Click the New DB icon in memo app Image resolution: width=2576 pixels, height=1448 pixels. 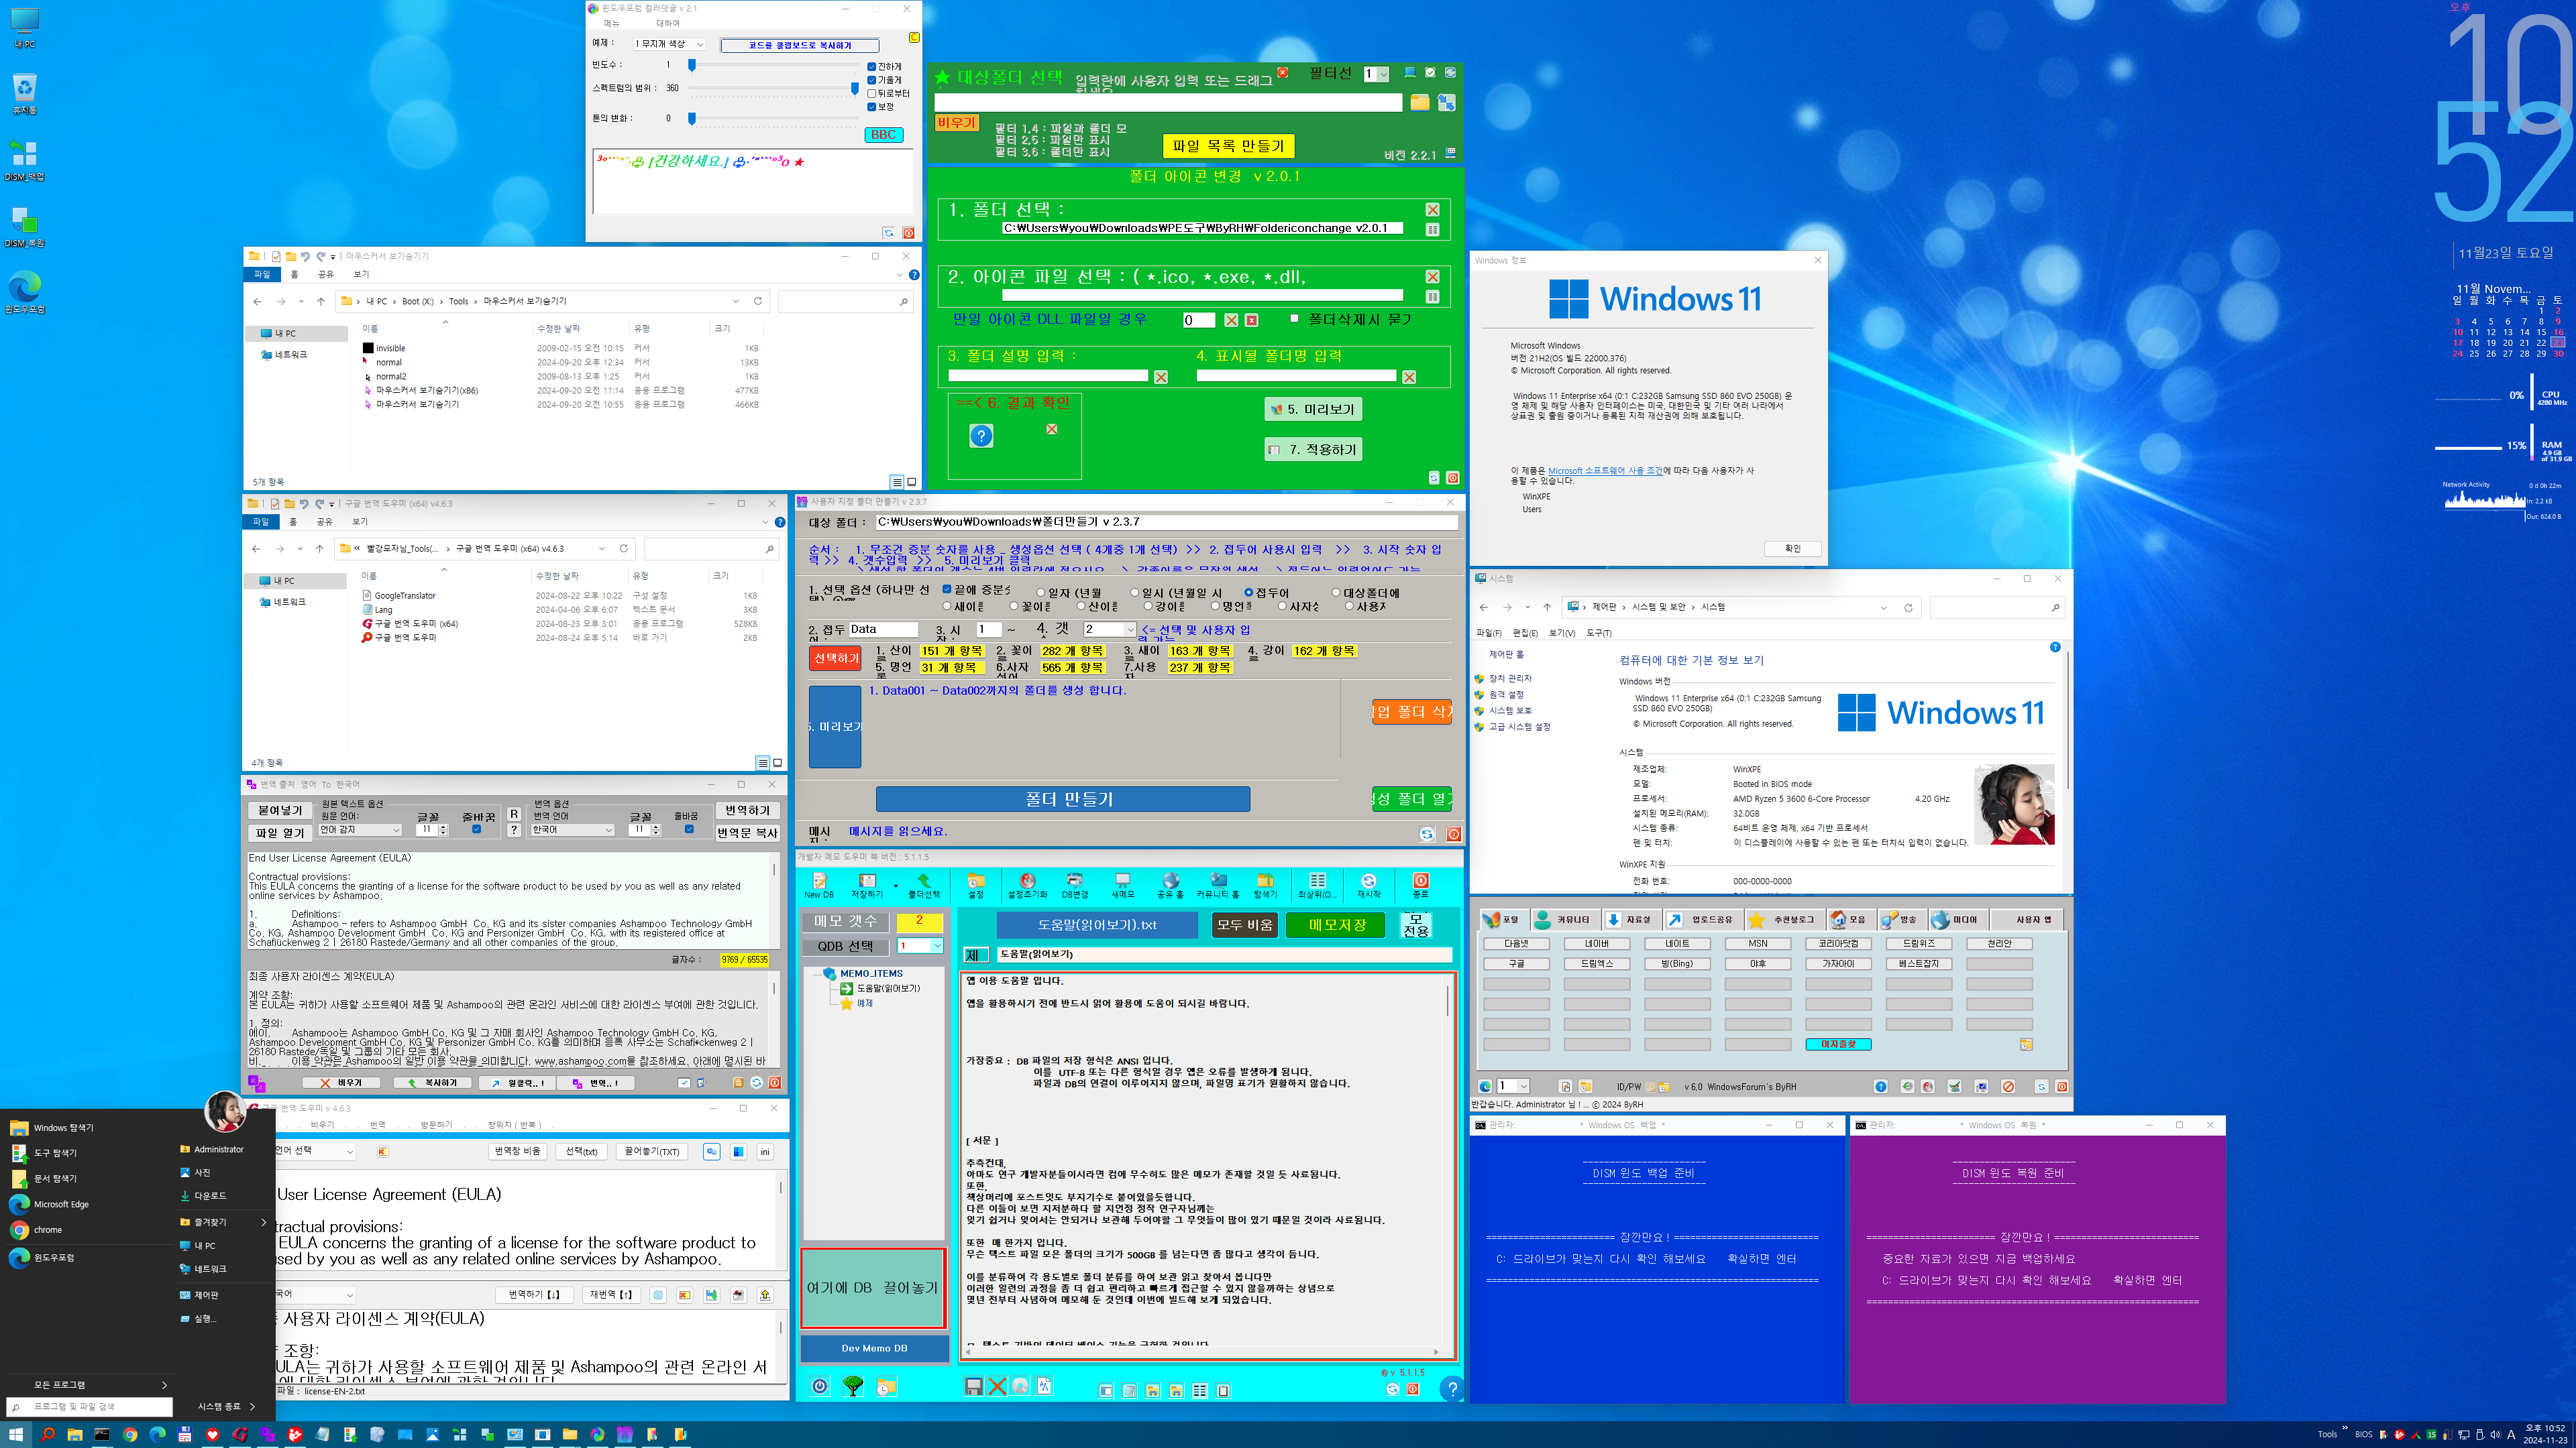[x=819, y=884]
